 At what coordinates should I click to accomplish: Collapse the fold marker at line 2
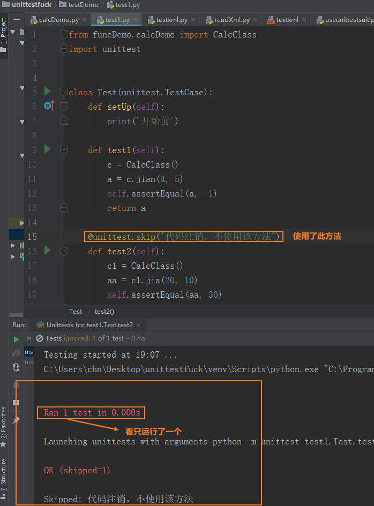click(x=64, y=48)
